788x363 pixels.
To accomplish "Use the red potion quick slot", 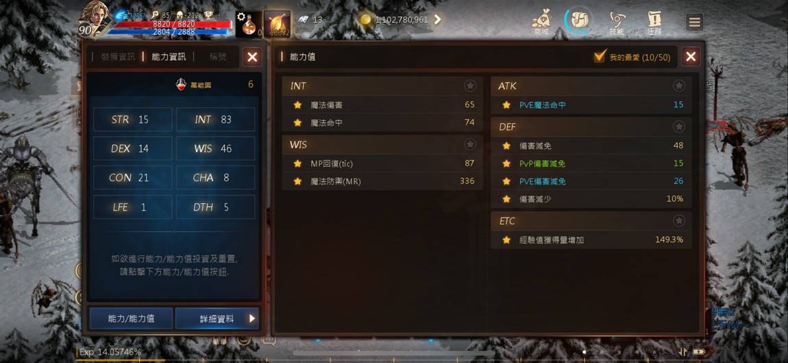I will pyautogui.click(x=249, y=24).
